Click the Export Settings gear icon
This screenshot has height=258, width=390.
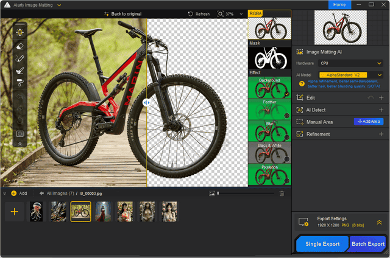303,221
